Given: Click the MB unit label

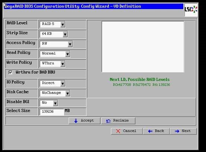Looking at the screenshot, I should (67, 111).
